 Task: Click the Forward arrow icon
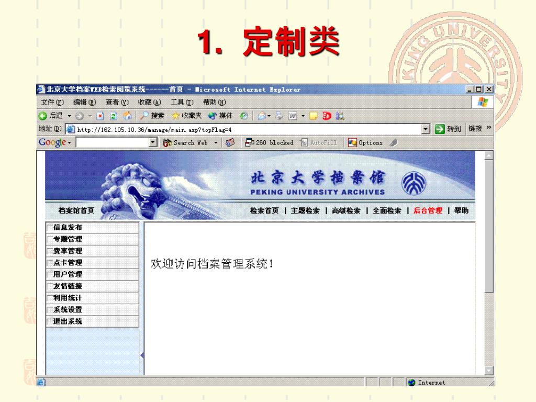pyautogui.click(x=80, y=116)
